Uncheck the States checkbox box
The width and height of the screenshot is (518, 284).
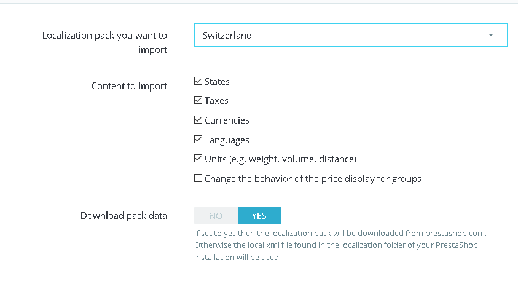(198, 81)
